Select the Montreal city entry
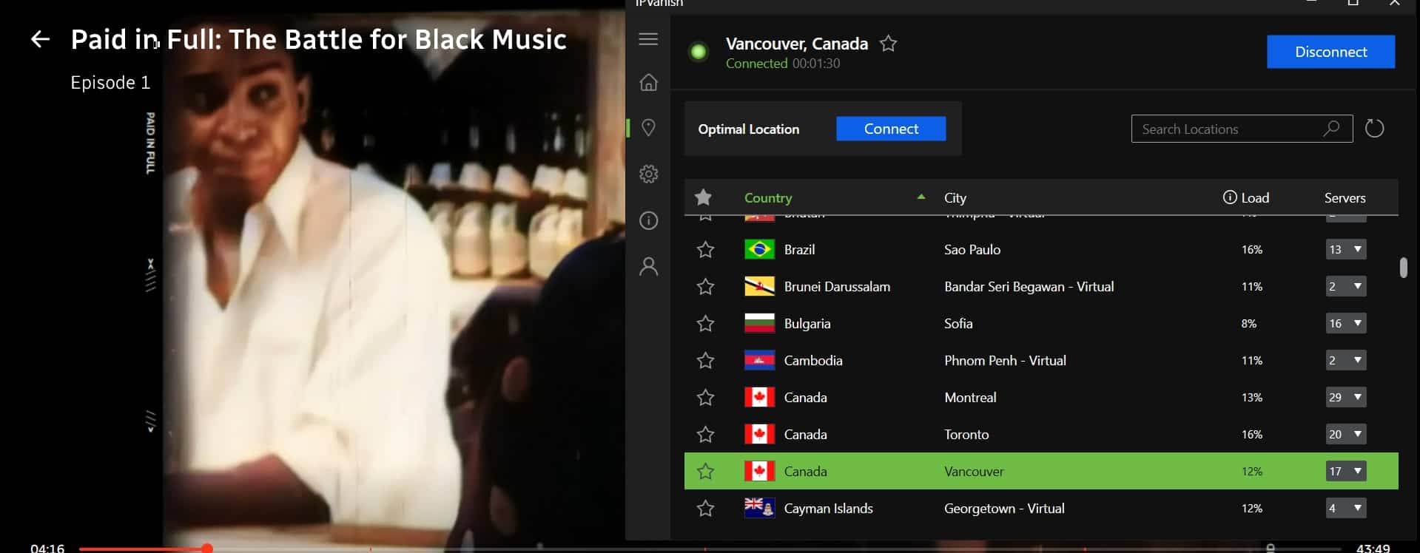 coord(970,397)
